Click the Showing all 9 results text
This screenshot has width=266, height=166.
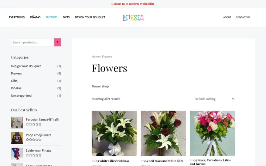[106, 99]
